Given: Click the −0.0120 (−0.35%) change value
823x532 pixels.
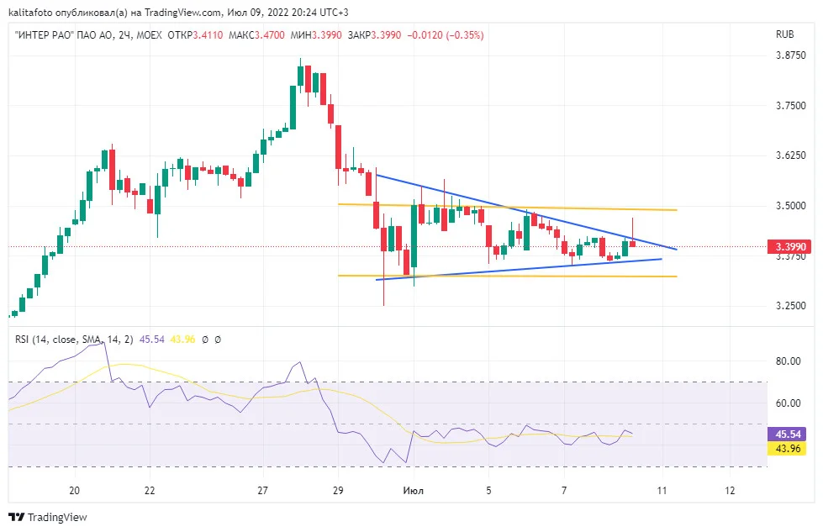Looking at the screenshot, I should click(x=446, y=35).
